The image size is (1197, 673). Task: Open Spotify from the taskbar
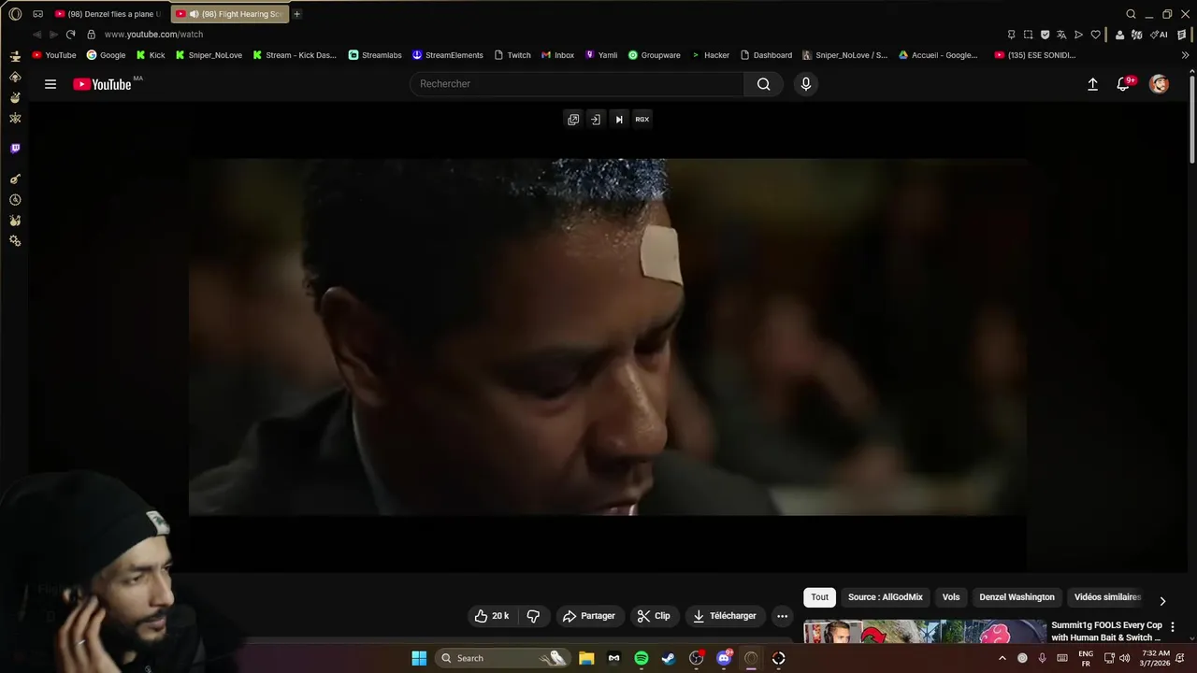tap(642, 658)
